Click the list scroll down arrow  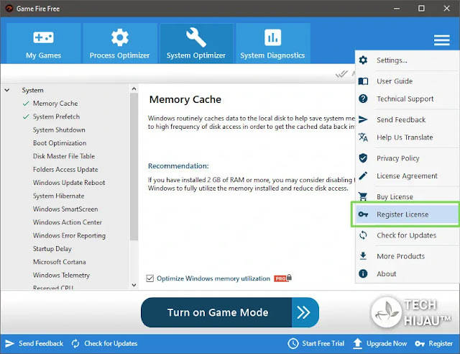(x=134, y=285)
